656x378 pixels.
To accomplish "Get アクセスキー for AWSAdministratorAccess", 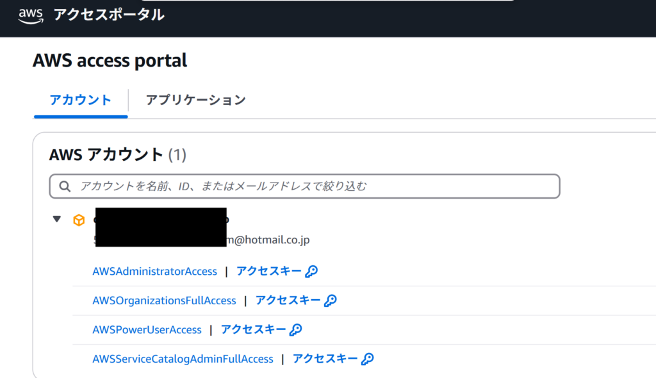I will [x=268, y=271].
